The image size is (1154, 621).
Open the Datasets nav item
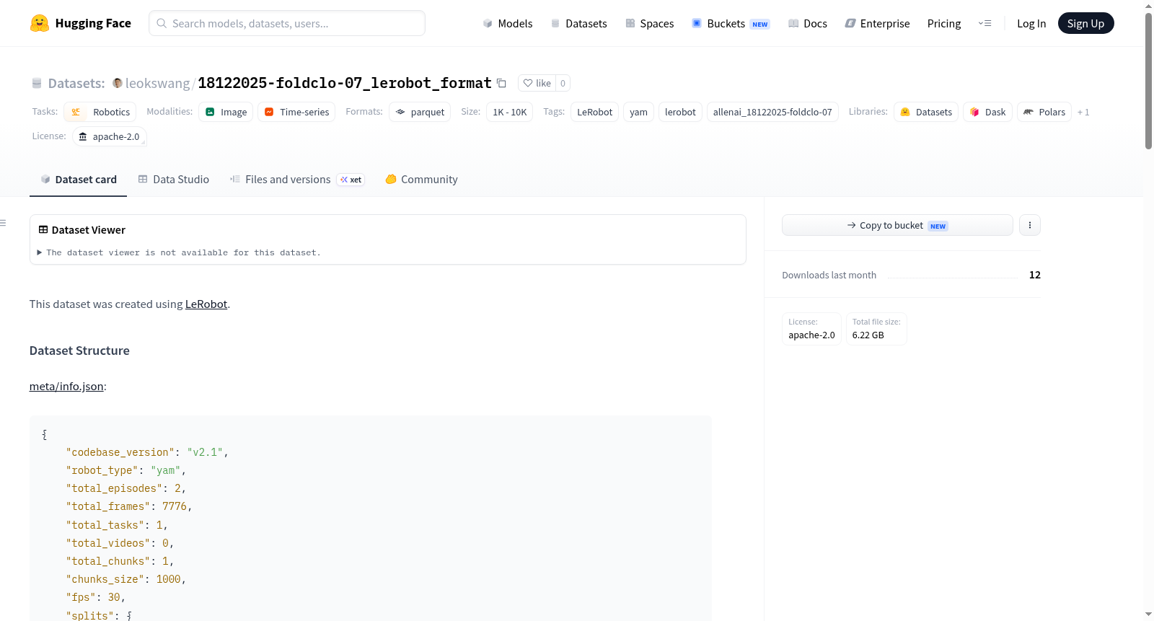(578, 23)
